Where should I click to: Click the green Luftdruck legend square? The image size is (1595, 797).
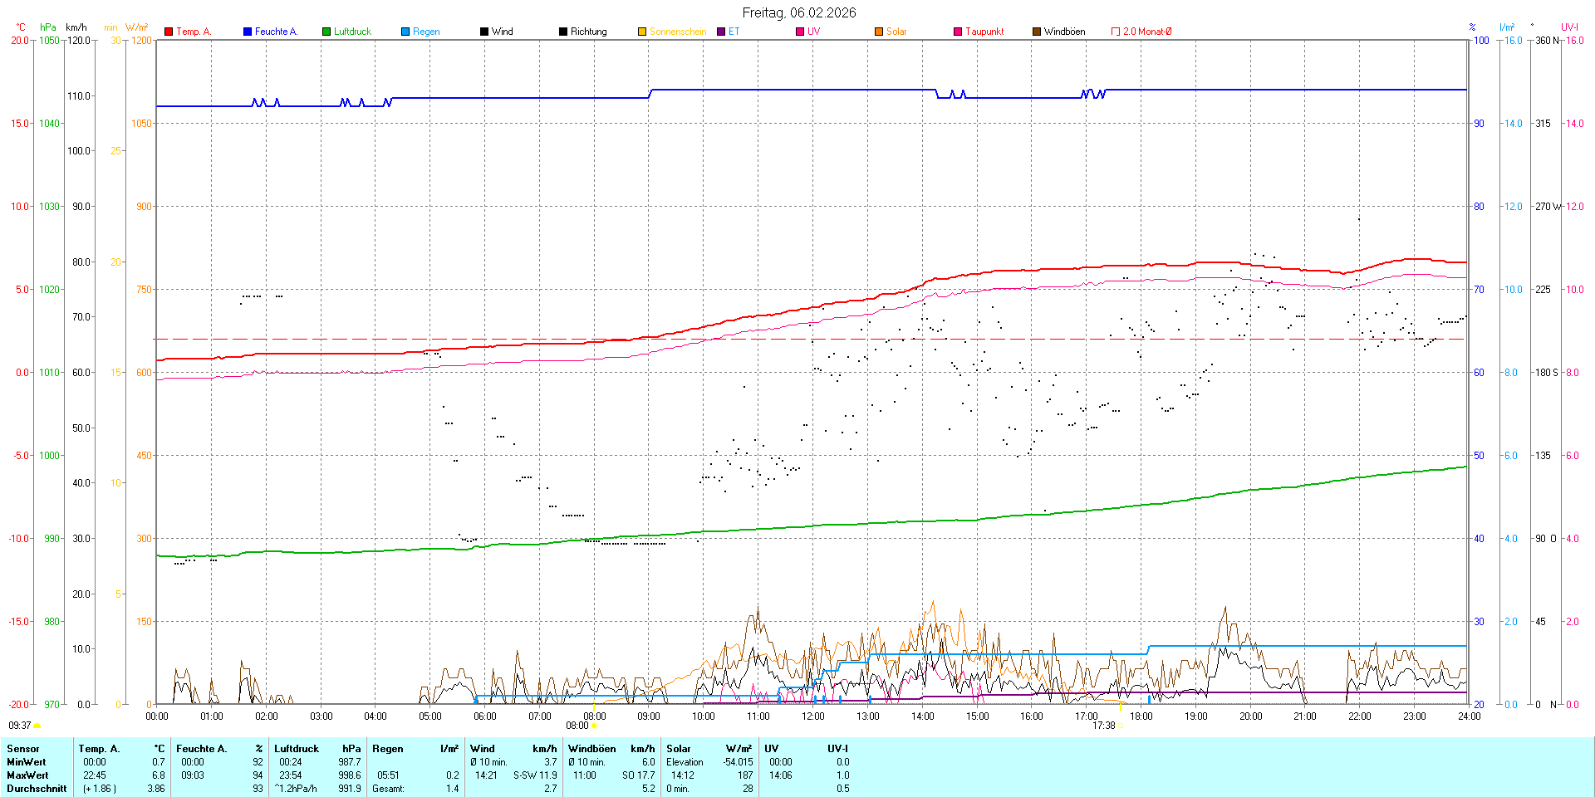[326, 32]
